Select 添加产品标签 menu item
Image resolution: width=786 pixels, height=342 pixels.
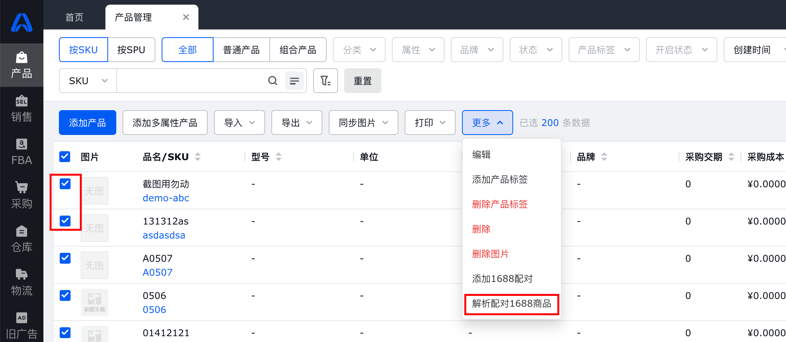pyautogui.click(x=512, y=180)
